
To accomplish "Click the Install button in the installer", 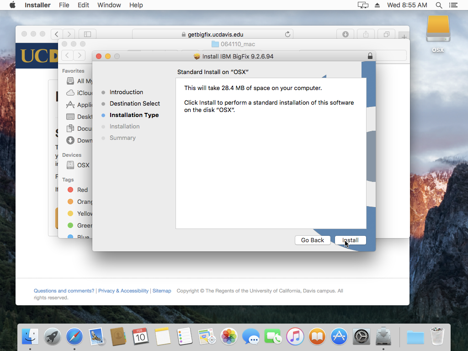I will (x=351, y=240).
